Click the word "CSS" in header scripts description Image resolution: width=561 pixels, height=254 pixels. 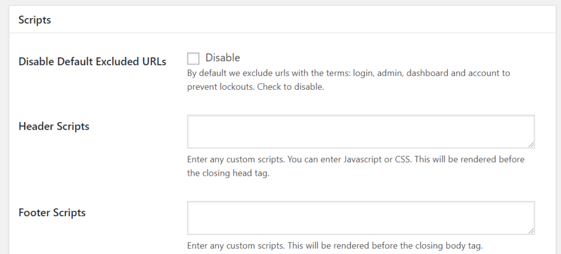pyautogui.click(x=403, y=159)
